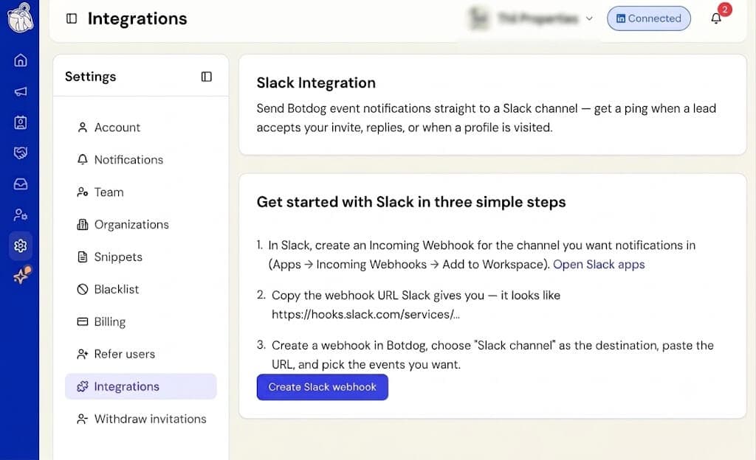Screen dimensions: 756x460
Task: Click the Integrations page title
Action: (x=137, y=18)
